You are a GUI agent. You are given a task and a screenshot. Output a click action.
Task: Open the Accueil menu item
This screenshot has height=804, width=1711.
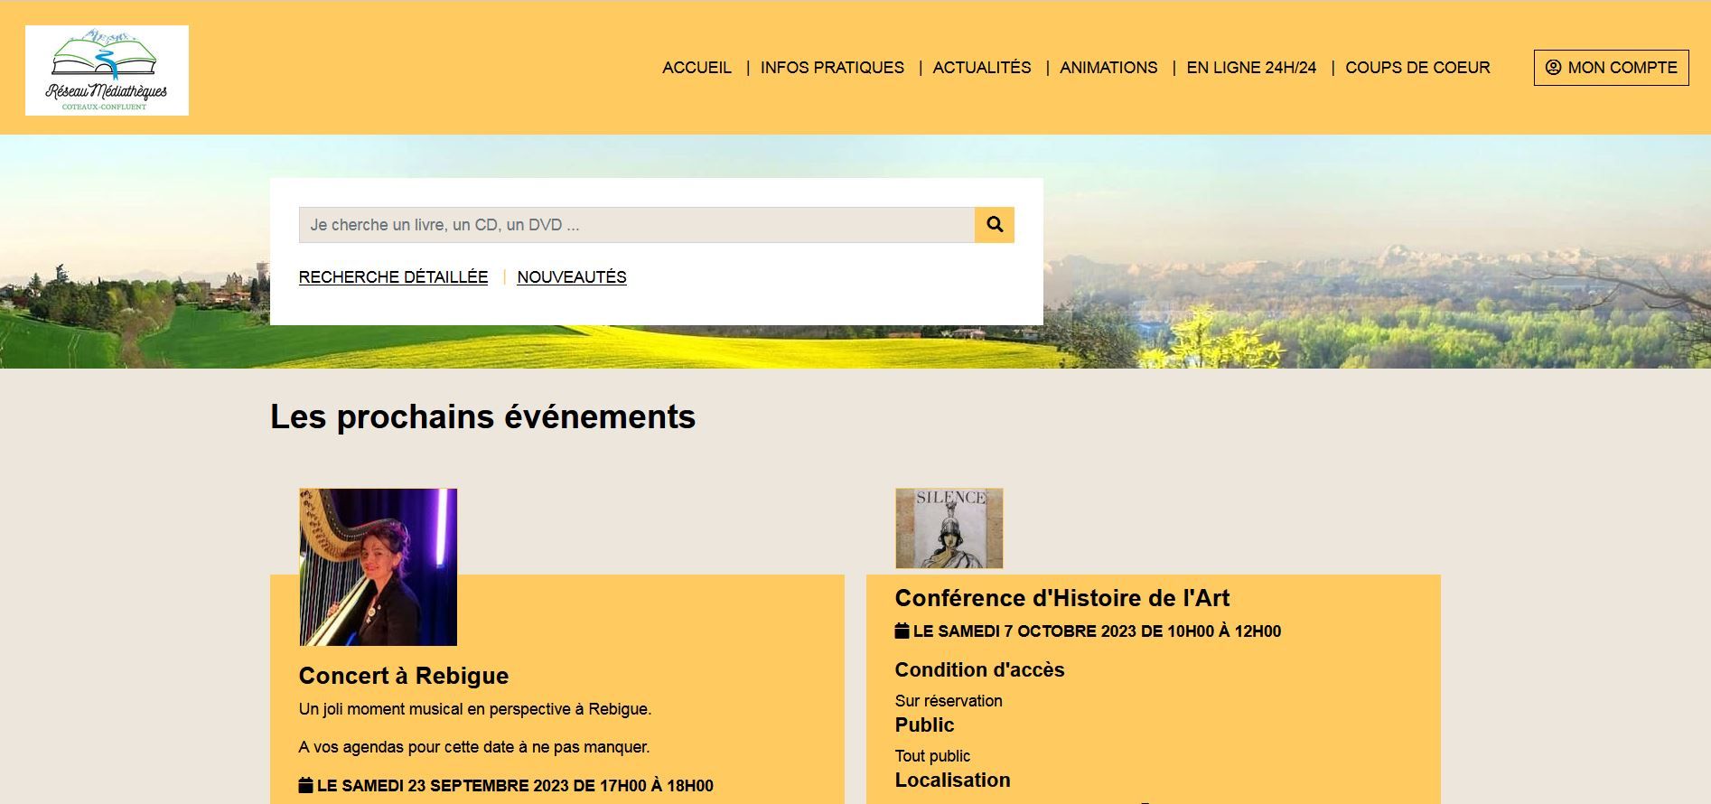coord(697,68)
